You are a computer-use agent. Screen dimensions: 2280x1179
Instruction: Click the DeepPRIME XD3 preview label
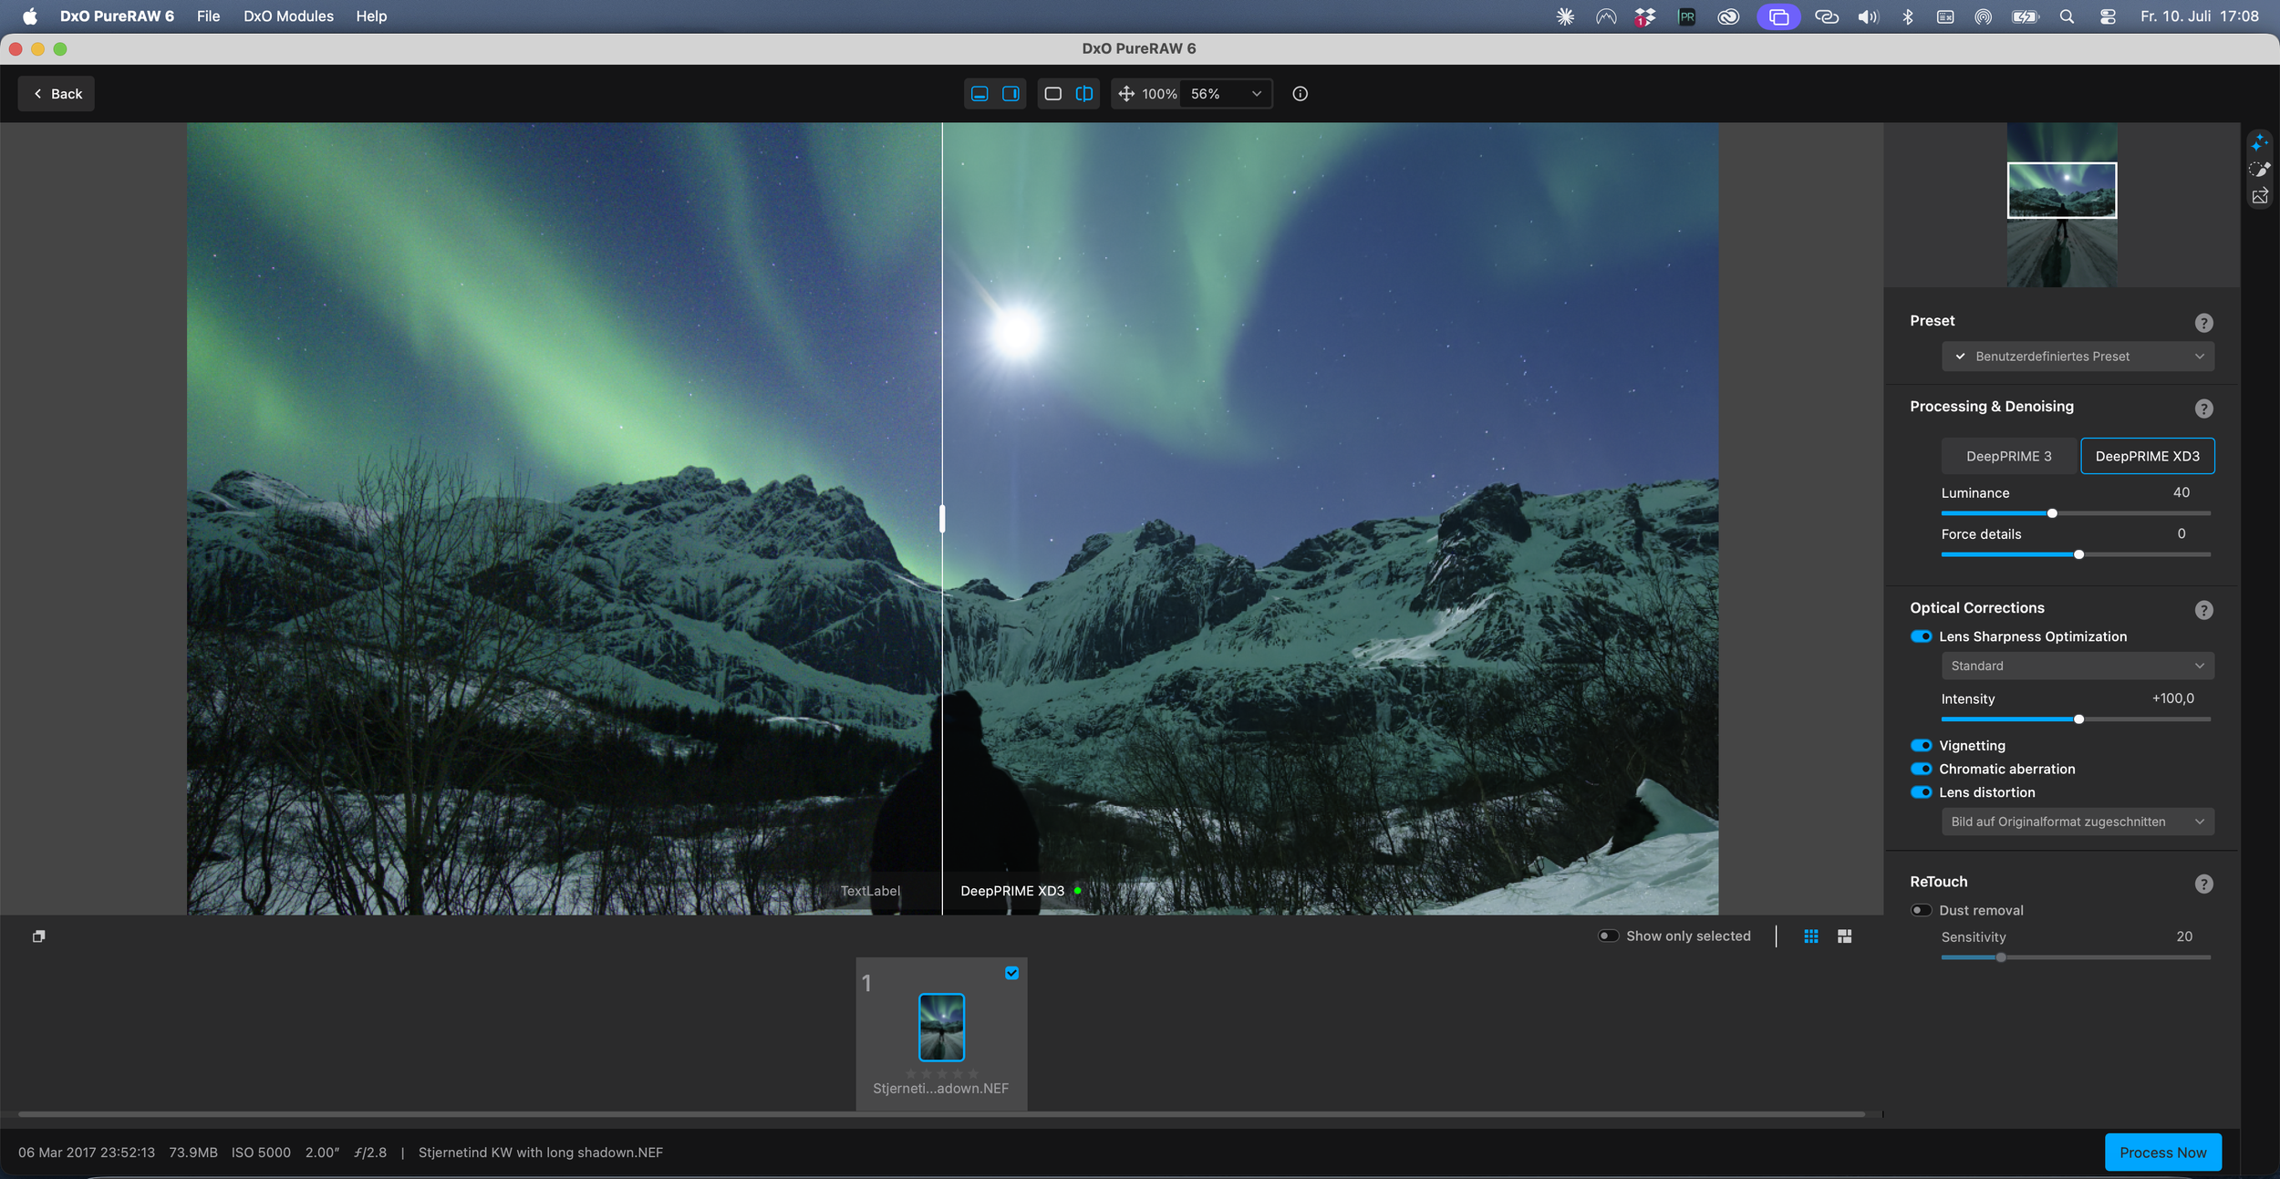tap(1012, 891)
